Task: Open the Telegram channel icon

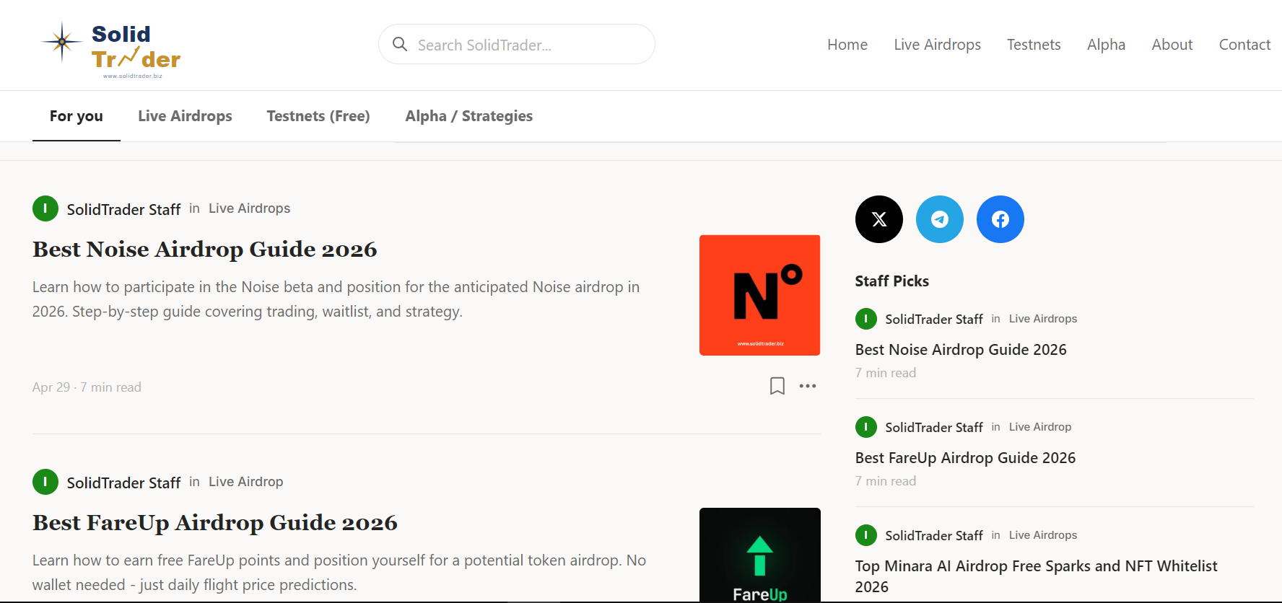Action: point(940,219)
